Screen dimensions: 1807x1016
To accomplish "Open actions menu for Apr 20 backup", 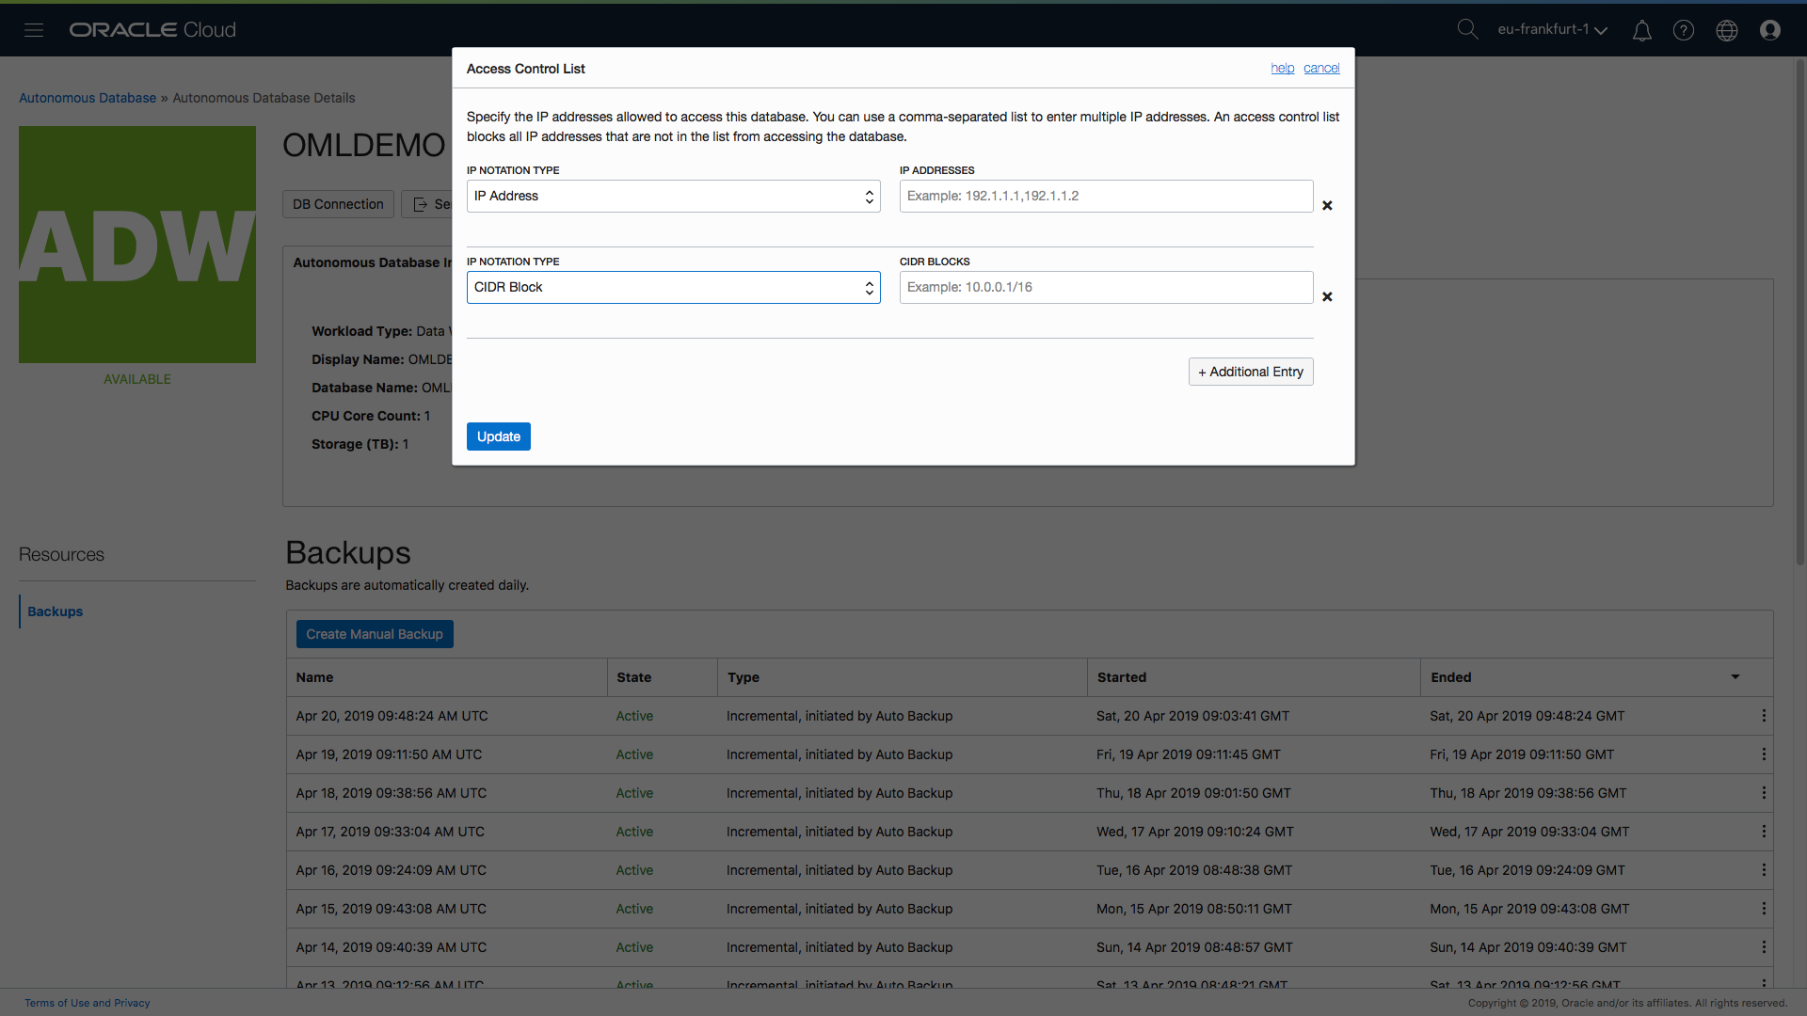I will click(x=1763, y=716).
